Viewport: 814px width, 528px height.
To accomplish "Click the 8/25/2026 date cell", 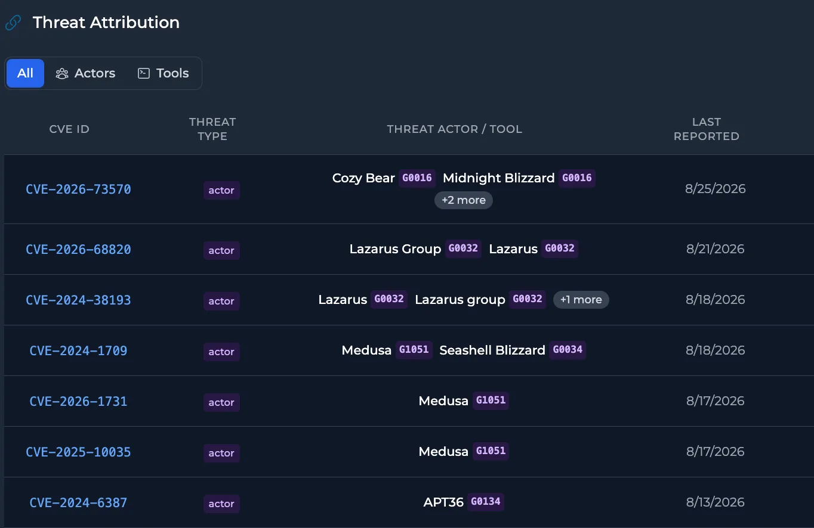I will coord(716,189).
